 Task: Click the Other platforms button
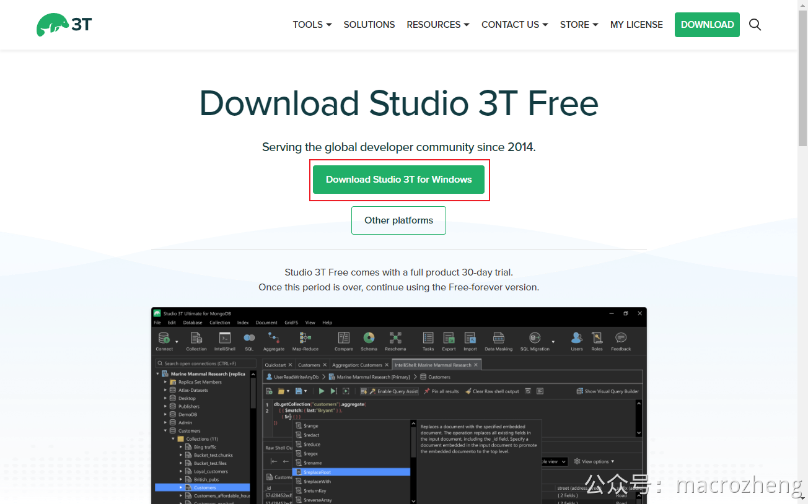pyautogui.click(x=398, y=220)
